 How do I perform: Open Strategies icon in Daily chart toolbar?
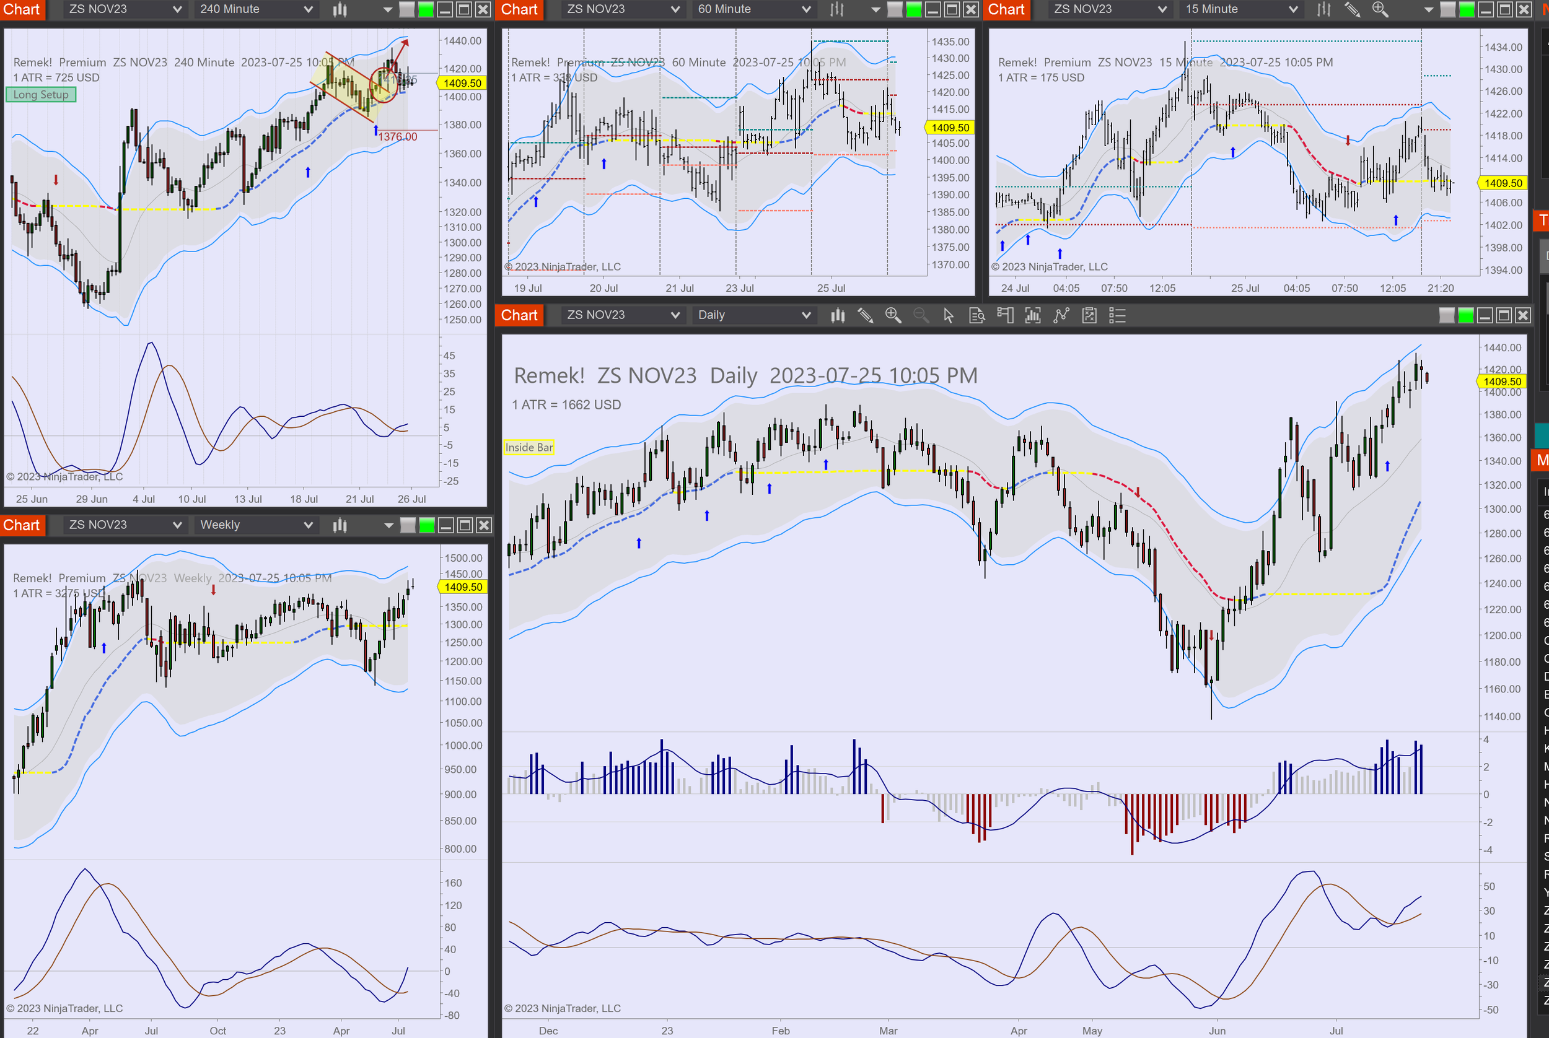pyautogui.click(x=1061, y=315)
